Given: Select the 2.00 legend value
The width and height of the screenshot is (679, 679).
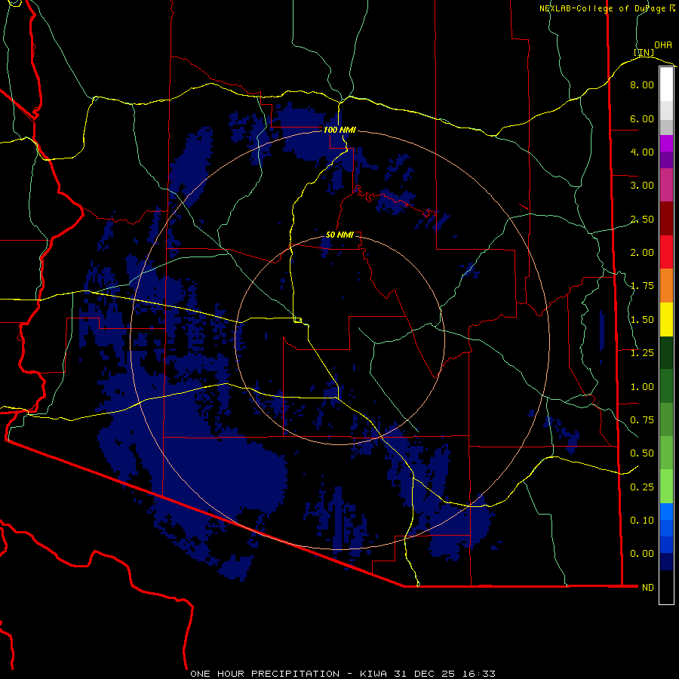Looking at the screenshot, I should pyautogui.click(x=642, y=253).
